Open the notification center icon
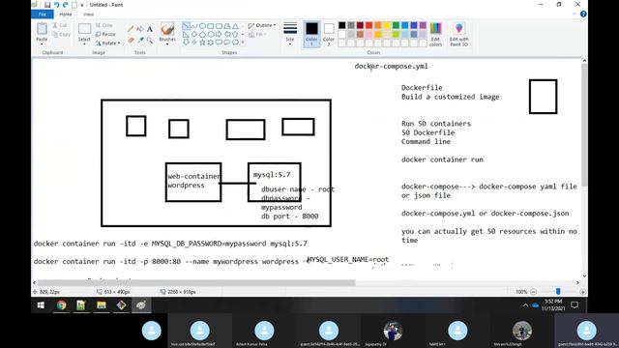619x348 pixels. [x=575, y=305]
